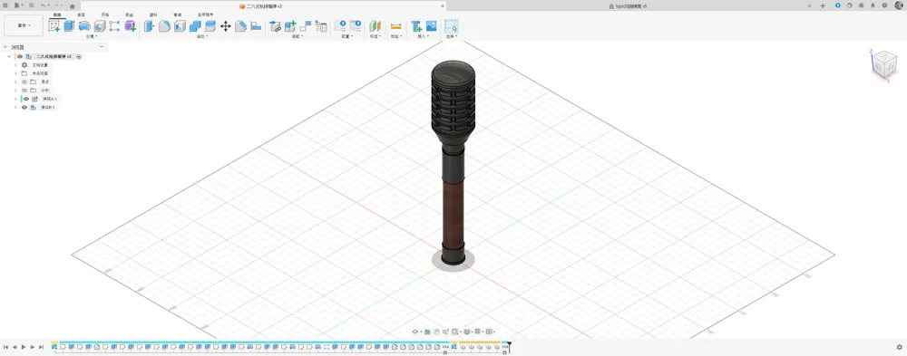Click the Insert image canvas icon
907x356 pixels.
coord(431,26)
